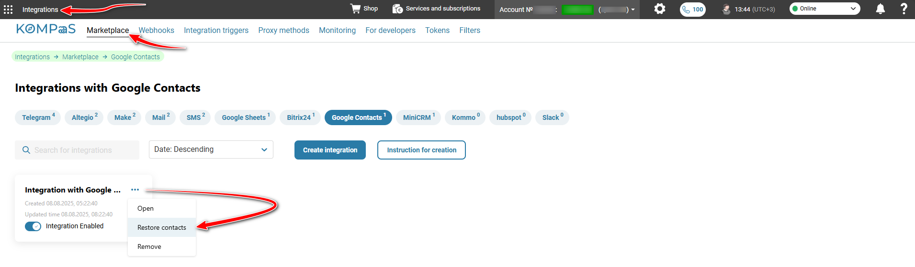
Task: Filter by Kommo tag
Action: coord(465,117)
